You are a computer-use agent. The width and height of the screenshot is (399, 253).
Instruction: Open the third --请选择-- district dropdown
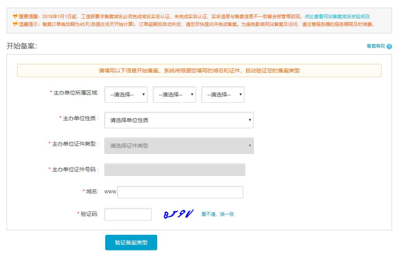click(223, 94)
